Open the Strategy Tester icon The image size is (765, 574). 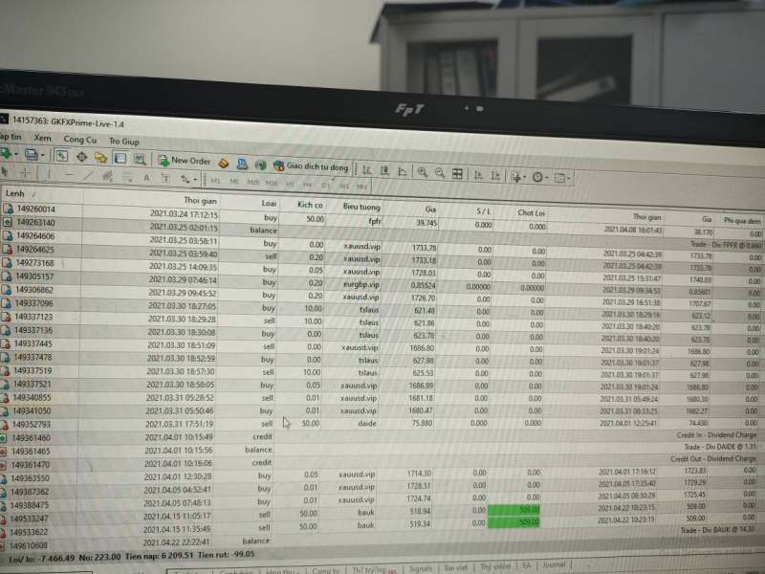click(140, 159)
